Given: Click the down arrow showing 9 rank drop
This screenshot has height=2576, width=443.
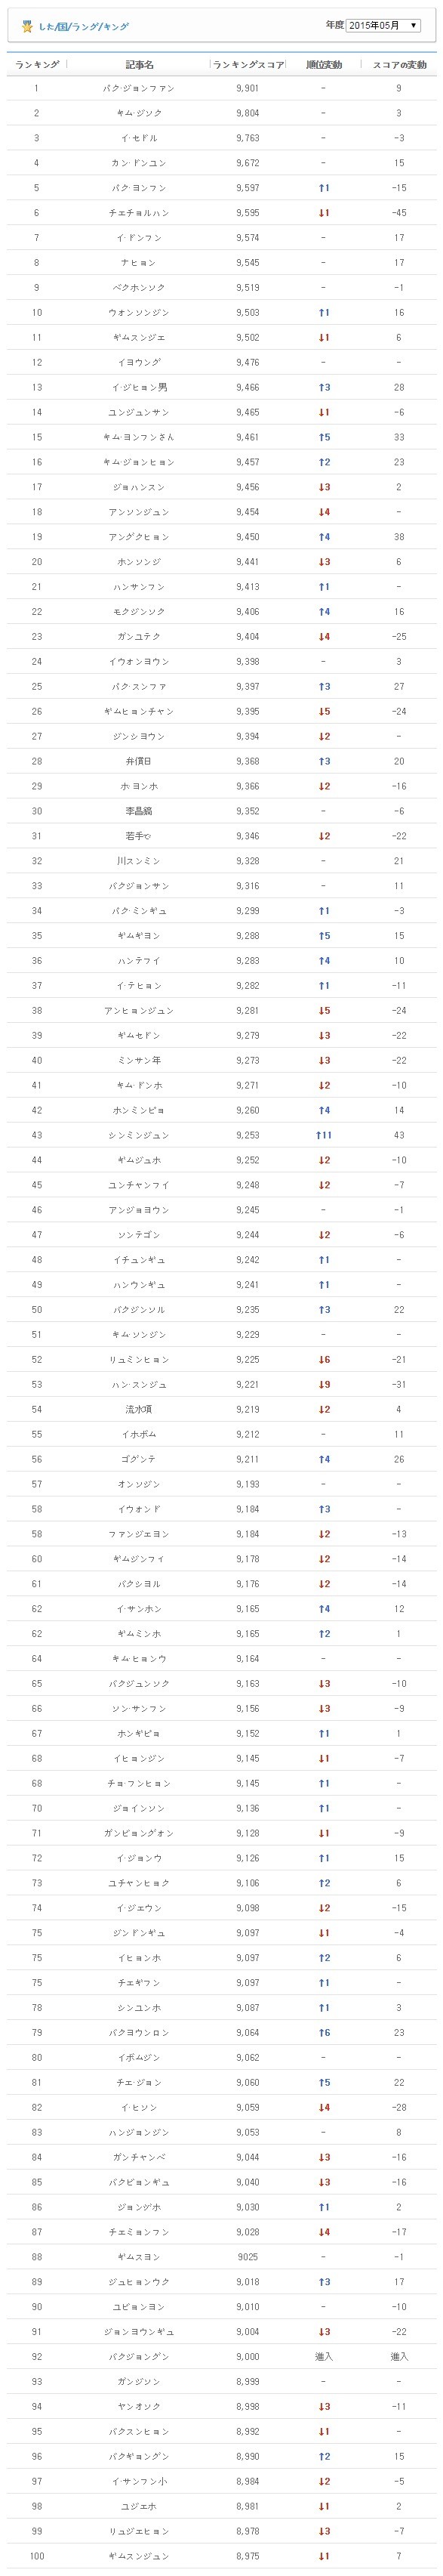Looking at the screenshot, I should coord(324,1384).
